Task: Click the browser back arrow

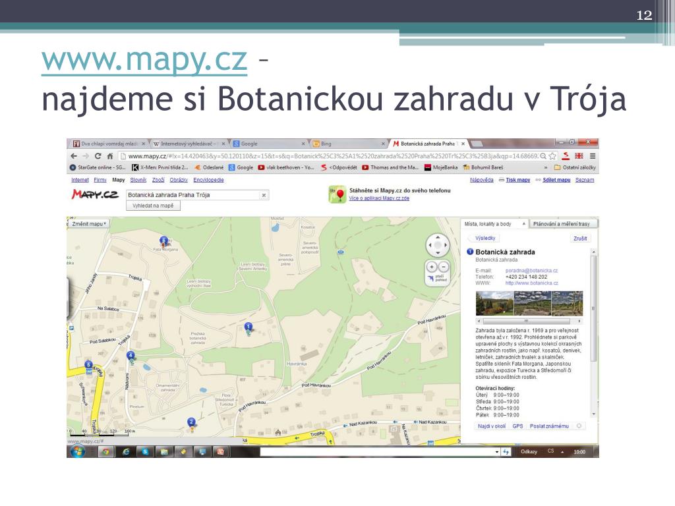Action: click(74, 156)
